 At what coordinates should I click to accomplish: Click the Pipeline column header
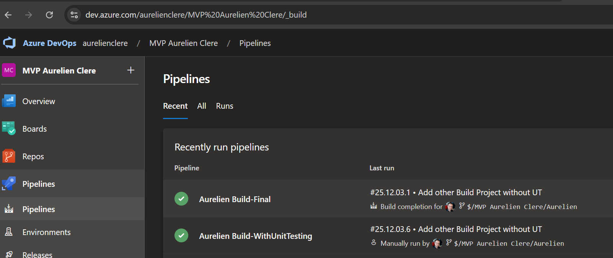187,168
